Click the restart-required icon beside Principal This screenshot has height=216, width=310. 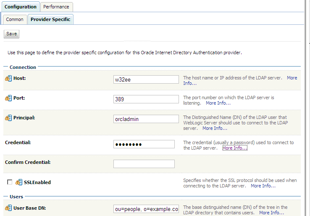8,118
